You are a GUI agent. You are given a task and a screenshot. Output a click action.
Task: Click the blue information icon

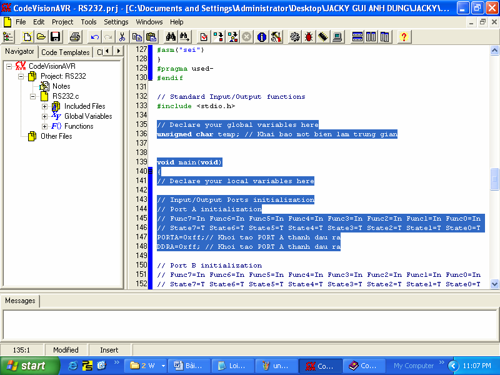(262, 37)
